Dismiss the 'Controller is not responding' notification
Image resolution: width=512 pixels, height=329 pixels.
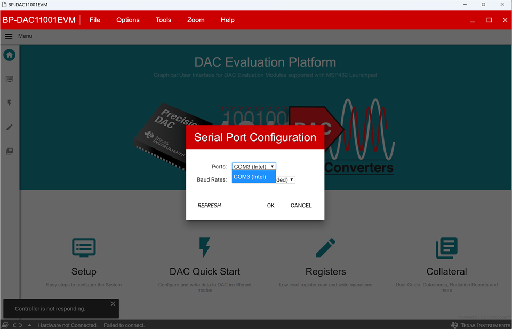tap(113, 304)
